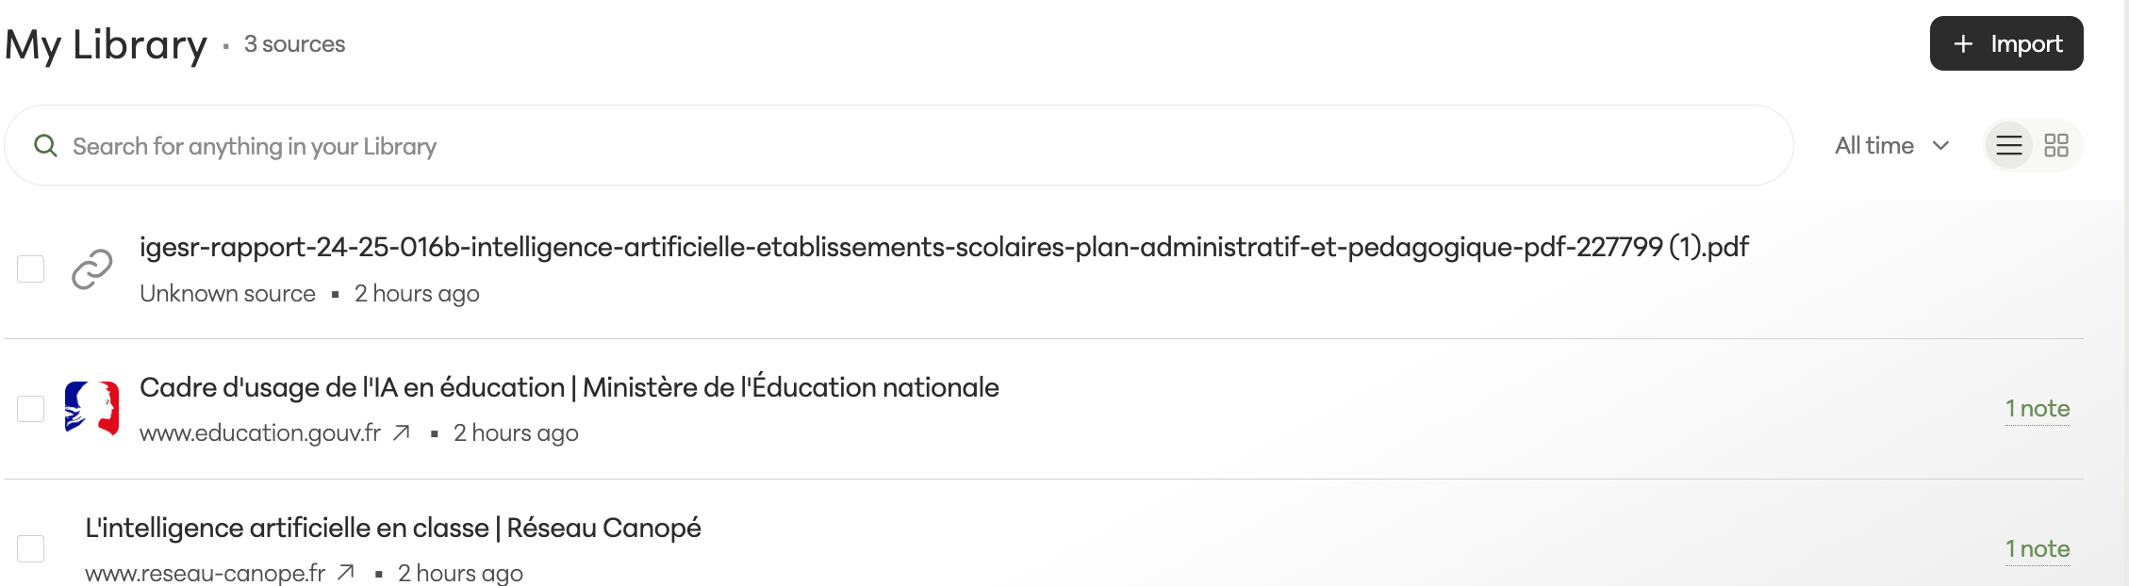Click the Ministère de l'Éducation favicon
The height and width of the screenshot is (586, 2129).
click(x=91, y=408)
